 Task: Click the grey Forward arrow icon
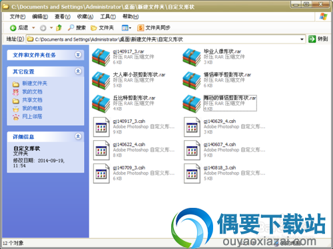(43, 28)
